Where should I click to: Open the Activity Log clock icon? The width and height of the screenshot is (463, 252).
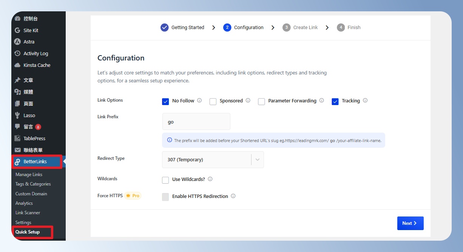click(17, 54)
